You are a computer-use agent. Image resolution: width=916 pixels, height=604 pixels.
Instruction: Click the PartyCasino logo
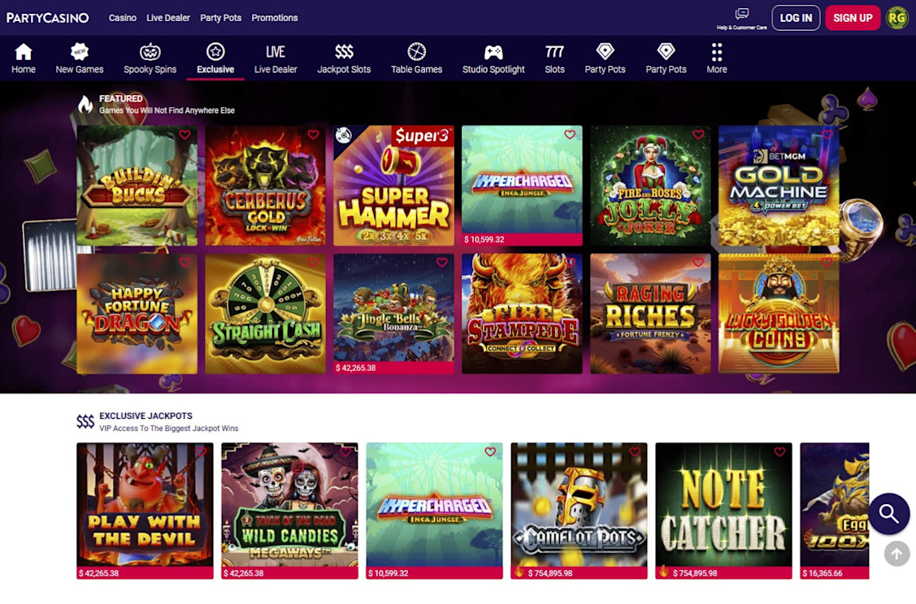[47, 18]
